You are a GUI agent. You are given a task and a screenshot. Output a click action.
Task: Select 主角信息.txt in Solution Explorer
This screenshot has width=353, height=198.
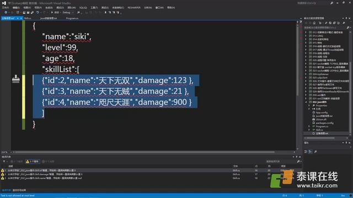[x=322, y=133]
